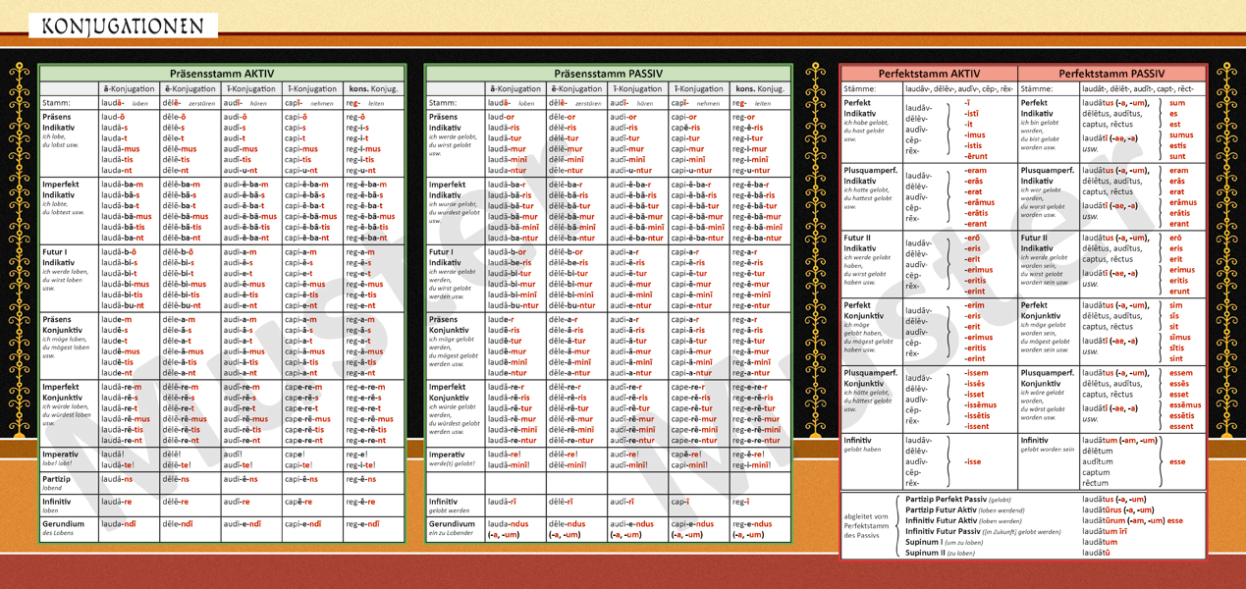Click the passive infinitive reg-ī
The width and height of the screenshot is (1246, 589).
coord(741,502)
